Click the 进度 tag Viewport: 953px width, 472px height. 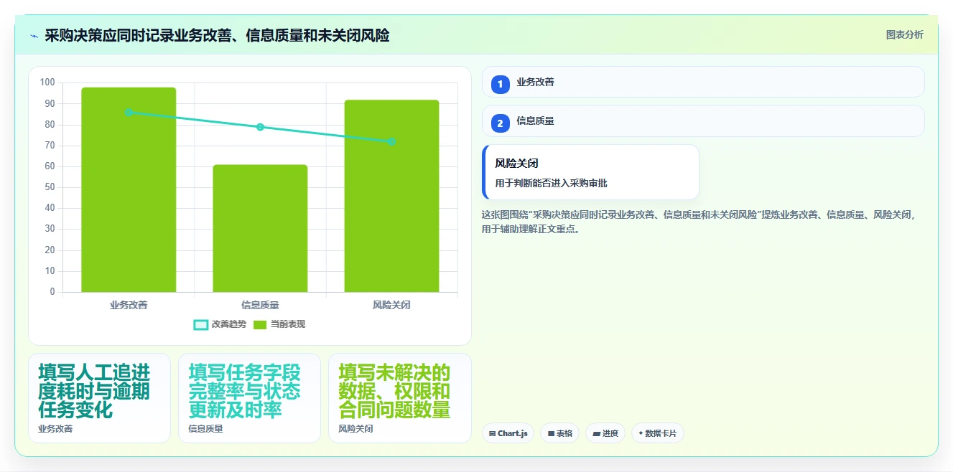point(605,433)
